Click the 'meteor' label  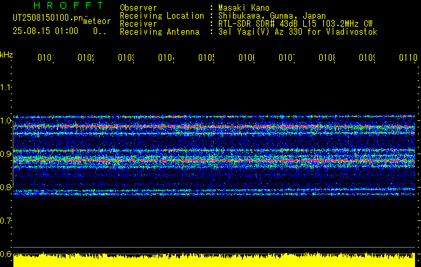point(97,21)
